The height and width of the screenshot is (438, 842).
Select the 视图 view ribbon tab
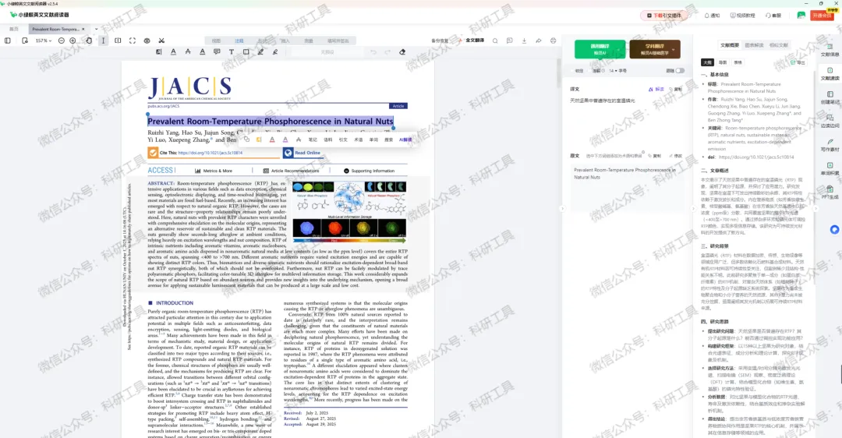point(216,41)
